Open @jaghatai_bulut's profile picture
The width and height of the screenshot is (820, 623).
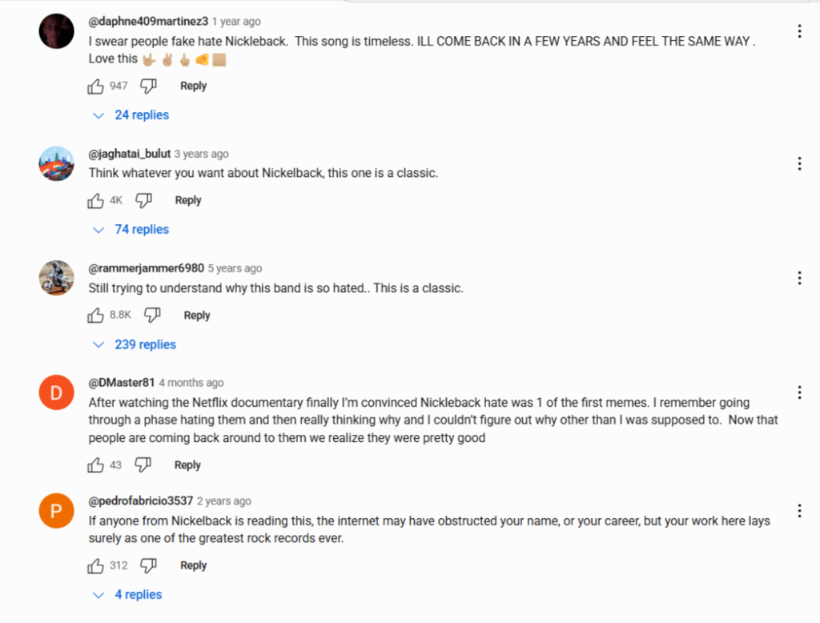(57, 163)
